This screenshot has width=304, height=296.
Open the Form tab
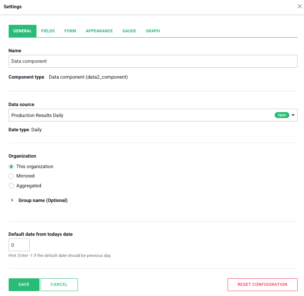tap(70, 31)
